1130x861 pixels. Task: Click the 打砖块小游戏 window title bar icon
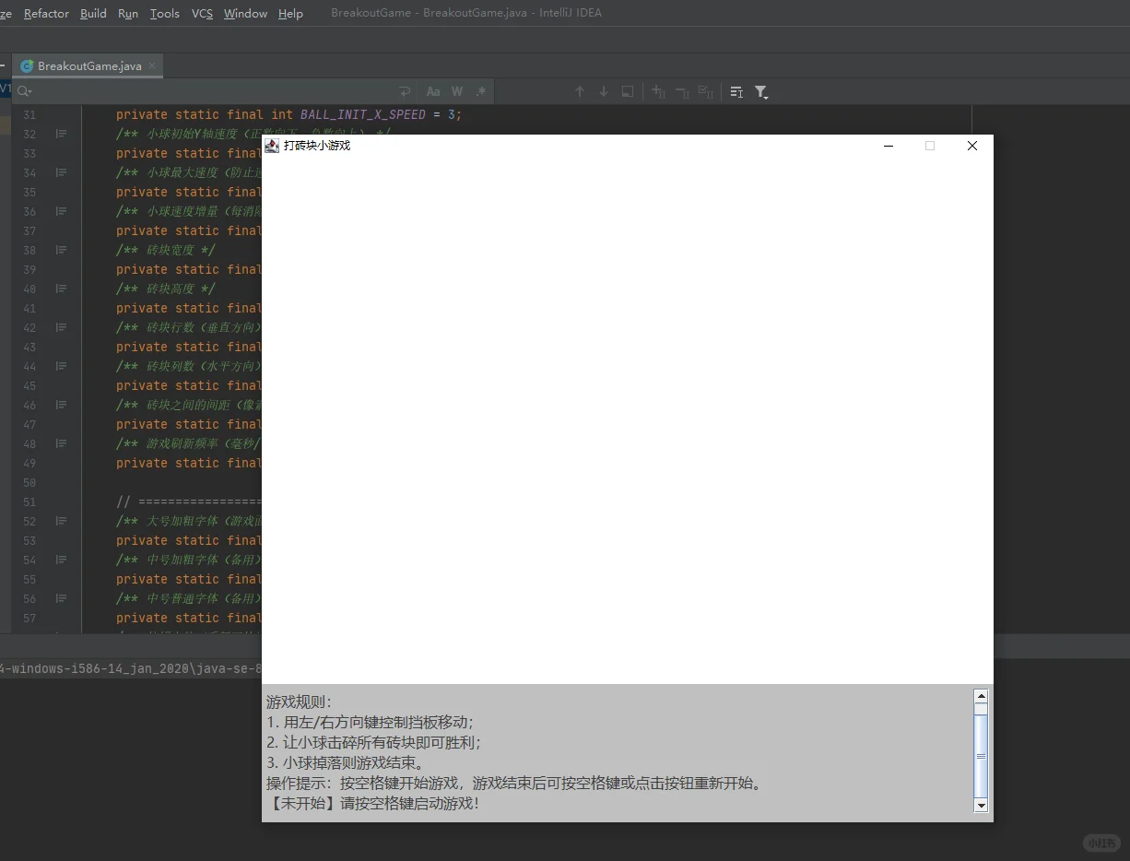(271, 145)
